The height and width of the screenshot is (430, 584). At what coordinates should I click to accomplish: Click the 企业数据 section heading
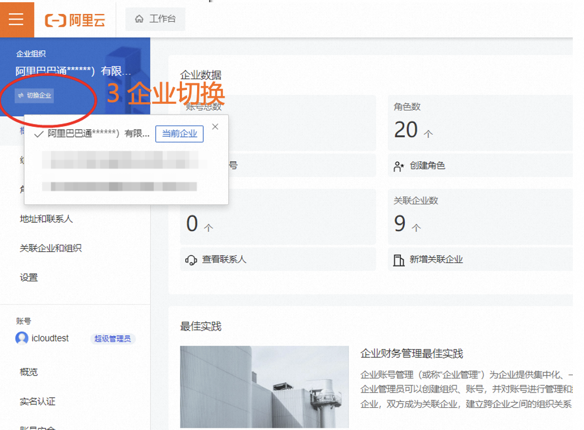[x=201, y=75]
